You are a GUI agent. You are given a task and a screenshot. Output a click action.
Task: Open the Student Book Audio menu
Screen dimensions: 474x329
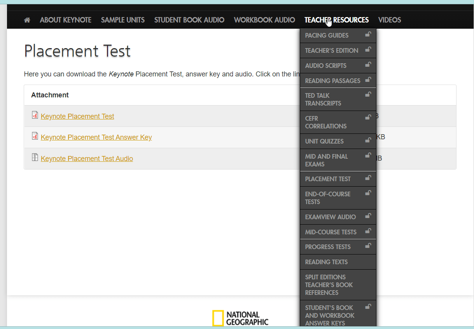pos(189,20)
